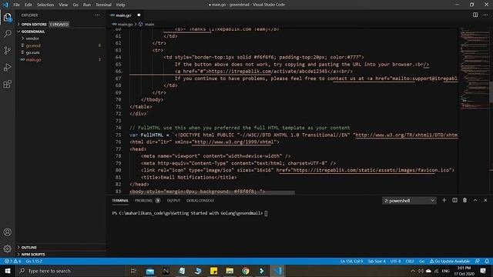Open the Terminal menu
493x277 pixels.
pos(103,5)
